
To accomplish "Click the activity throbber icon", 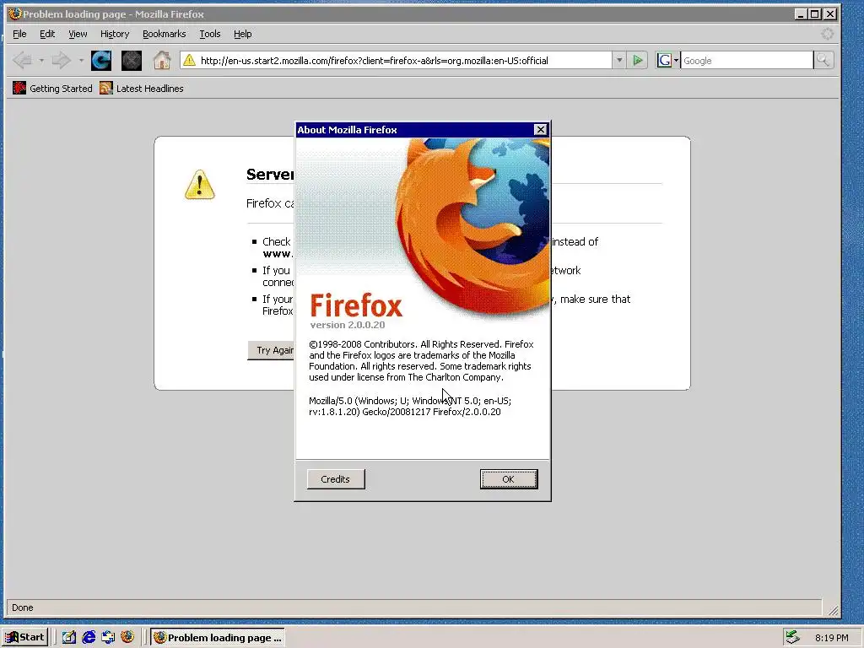I will [827, 34].
